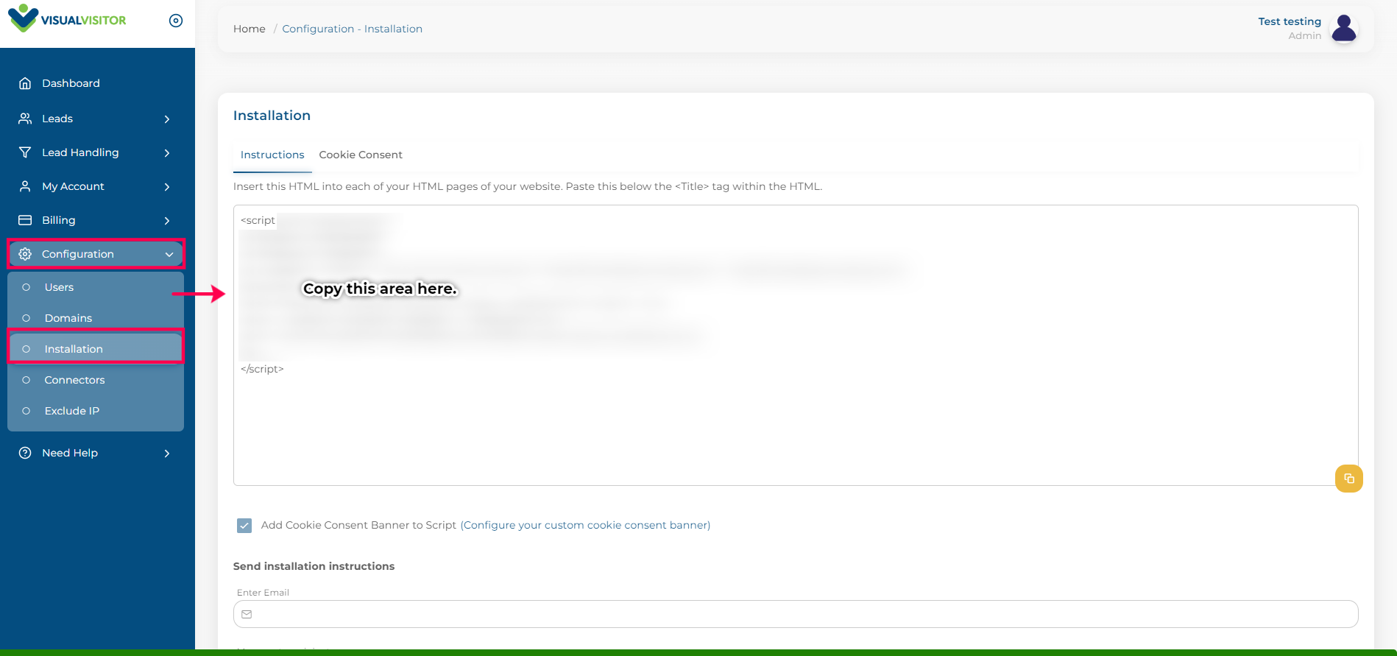Click the Leads menu label

click(57, 119)
